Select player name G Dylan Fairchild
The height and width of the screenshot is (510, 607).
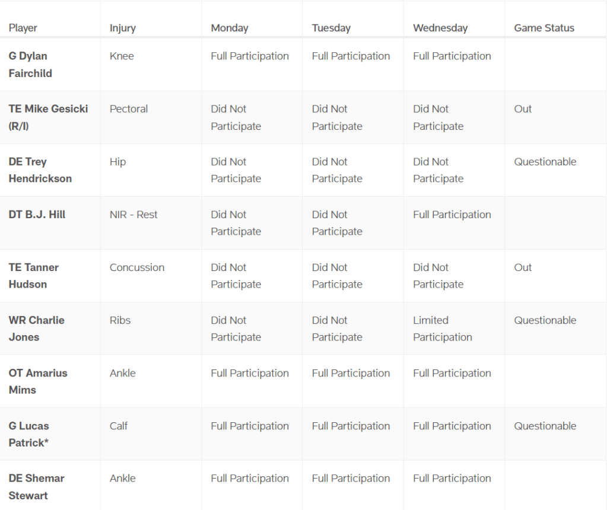pos(30,65)
